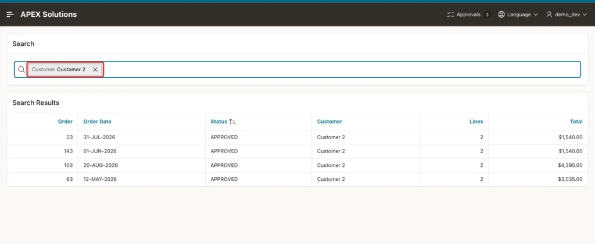Sort by the Customer column header
Viewport: 595px width, 244px height.
click(329, 122)
